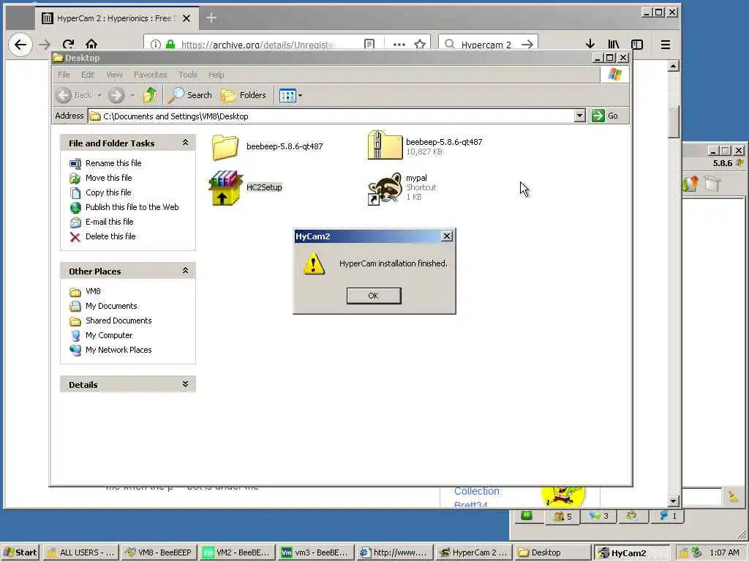Screen dimensions: 749x562
Task: Open Shared Documents link
Action: (x=118, y=321)
